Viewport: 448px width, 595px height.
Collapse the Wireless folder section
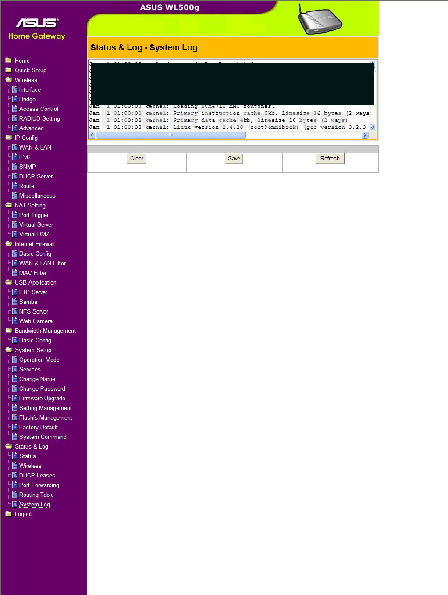[x=8, y=80]
